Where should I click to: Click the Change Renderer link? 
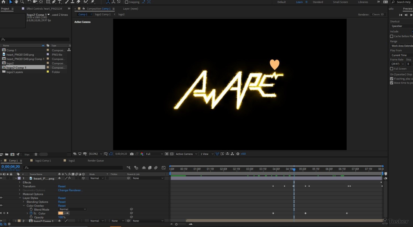coord(70,190)
